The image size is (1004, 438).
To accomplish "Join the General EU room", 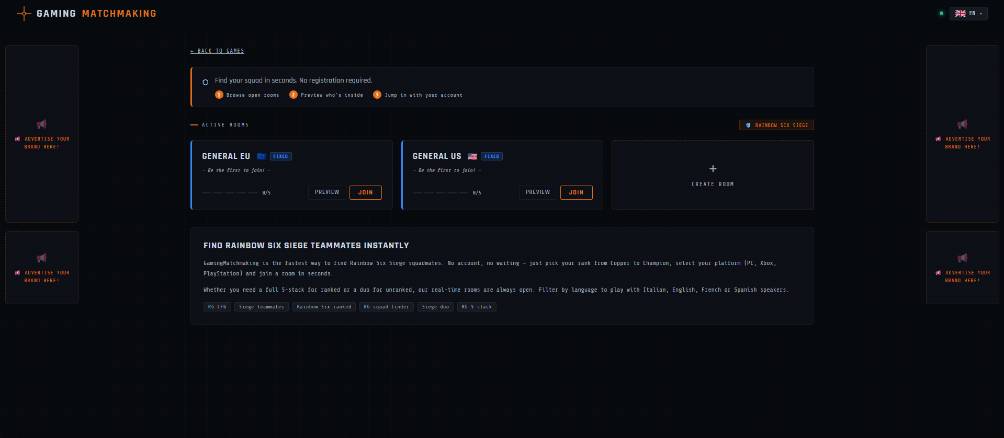I will [x=366, y=192].
